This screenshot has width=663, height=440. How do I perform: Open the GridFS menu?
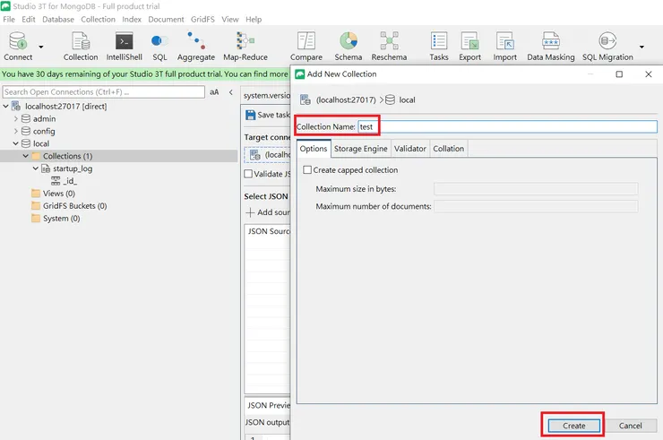(202, 19)
